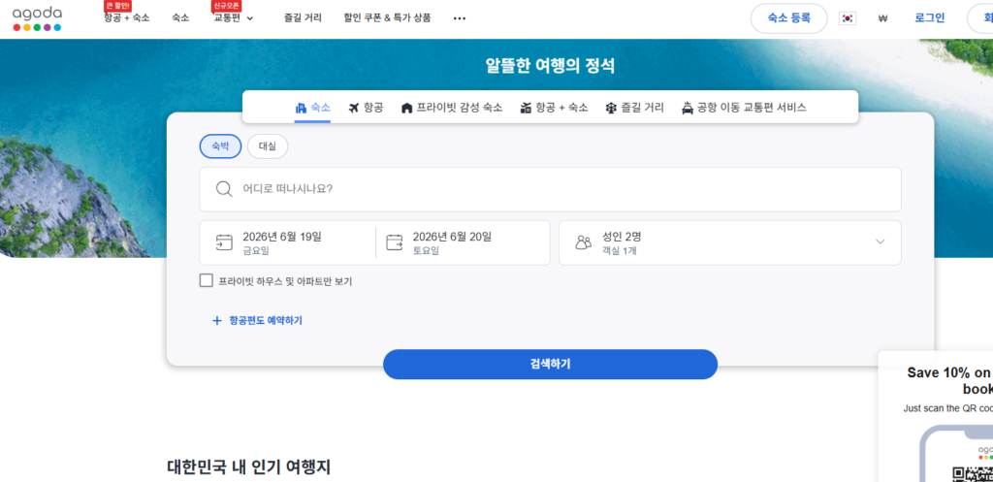Click the check-out calendar icon
Screen dimensions: 993x482
click(395, 242)
